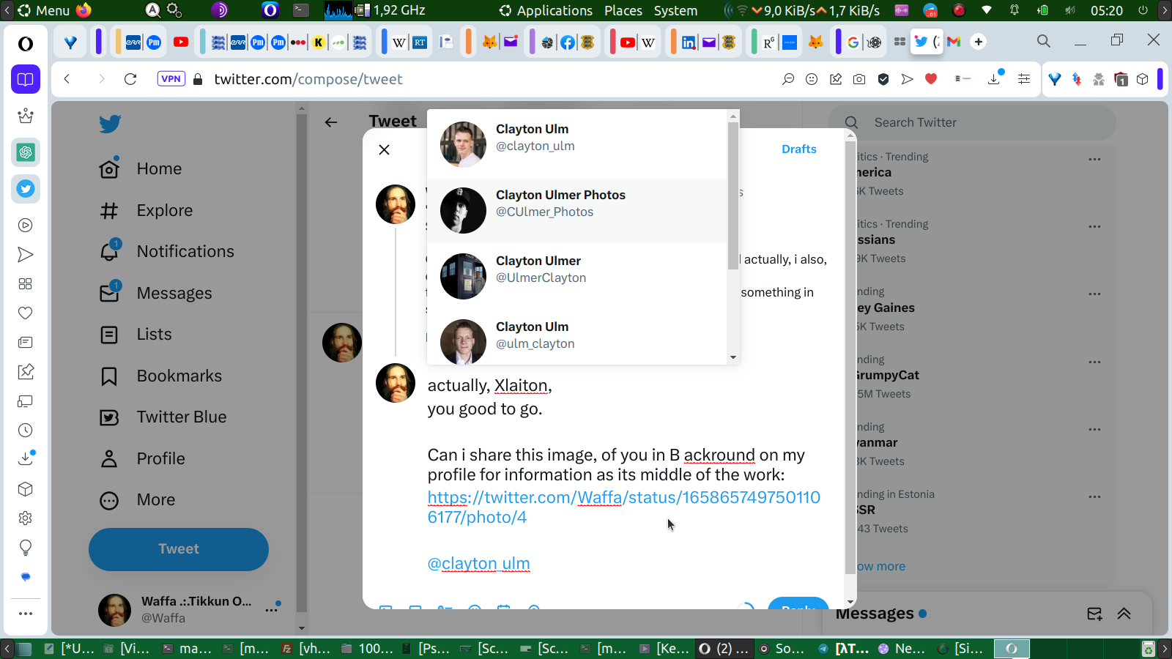Search open tabs magnifier
Viewport: 1172px width, 659px height.
[1044, 41]
